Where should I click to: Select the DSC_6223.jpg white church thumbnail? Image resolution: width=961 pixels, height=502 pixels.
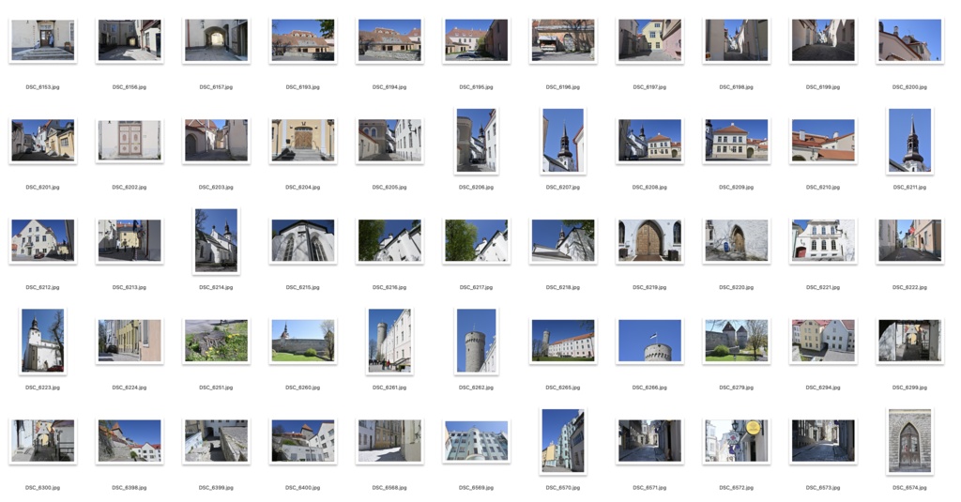pos(43,341)
